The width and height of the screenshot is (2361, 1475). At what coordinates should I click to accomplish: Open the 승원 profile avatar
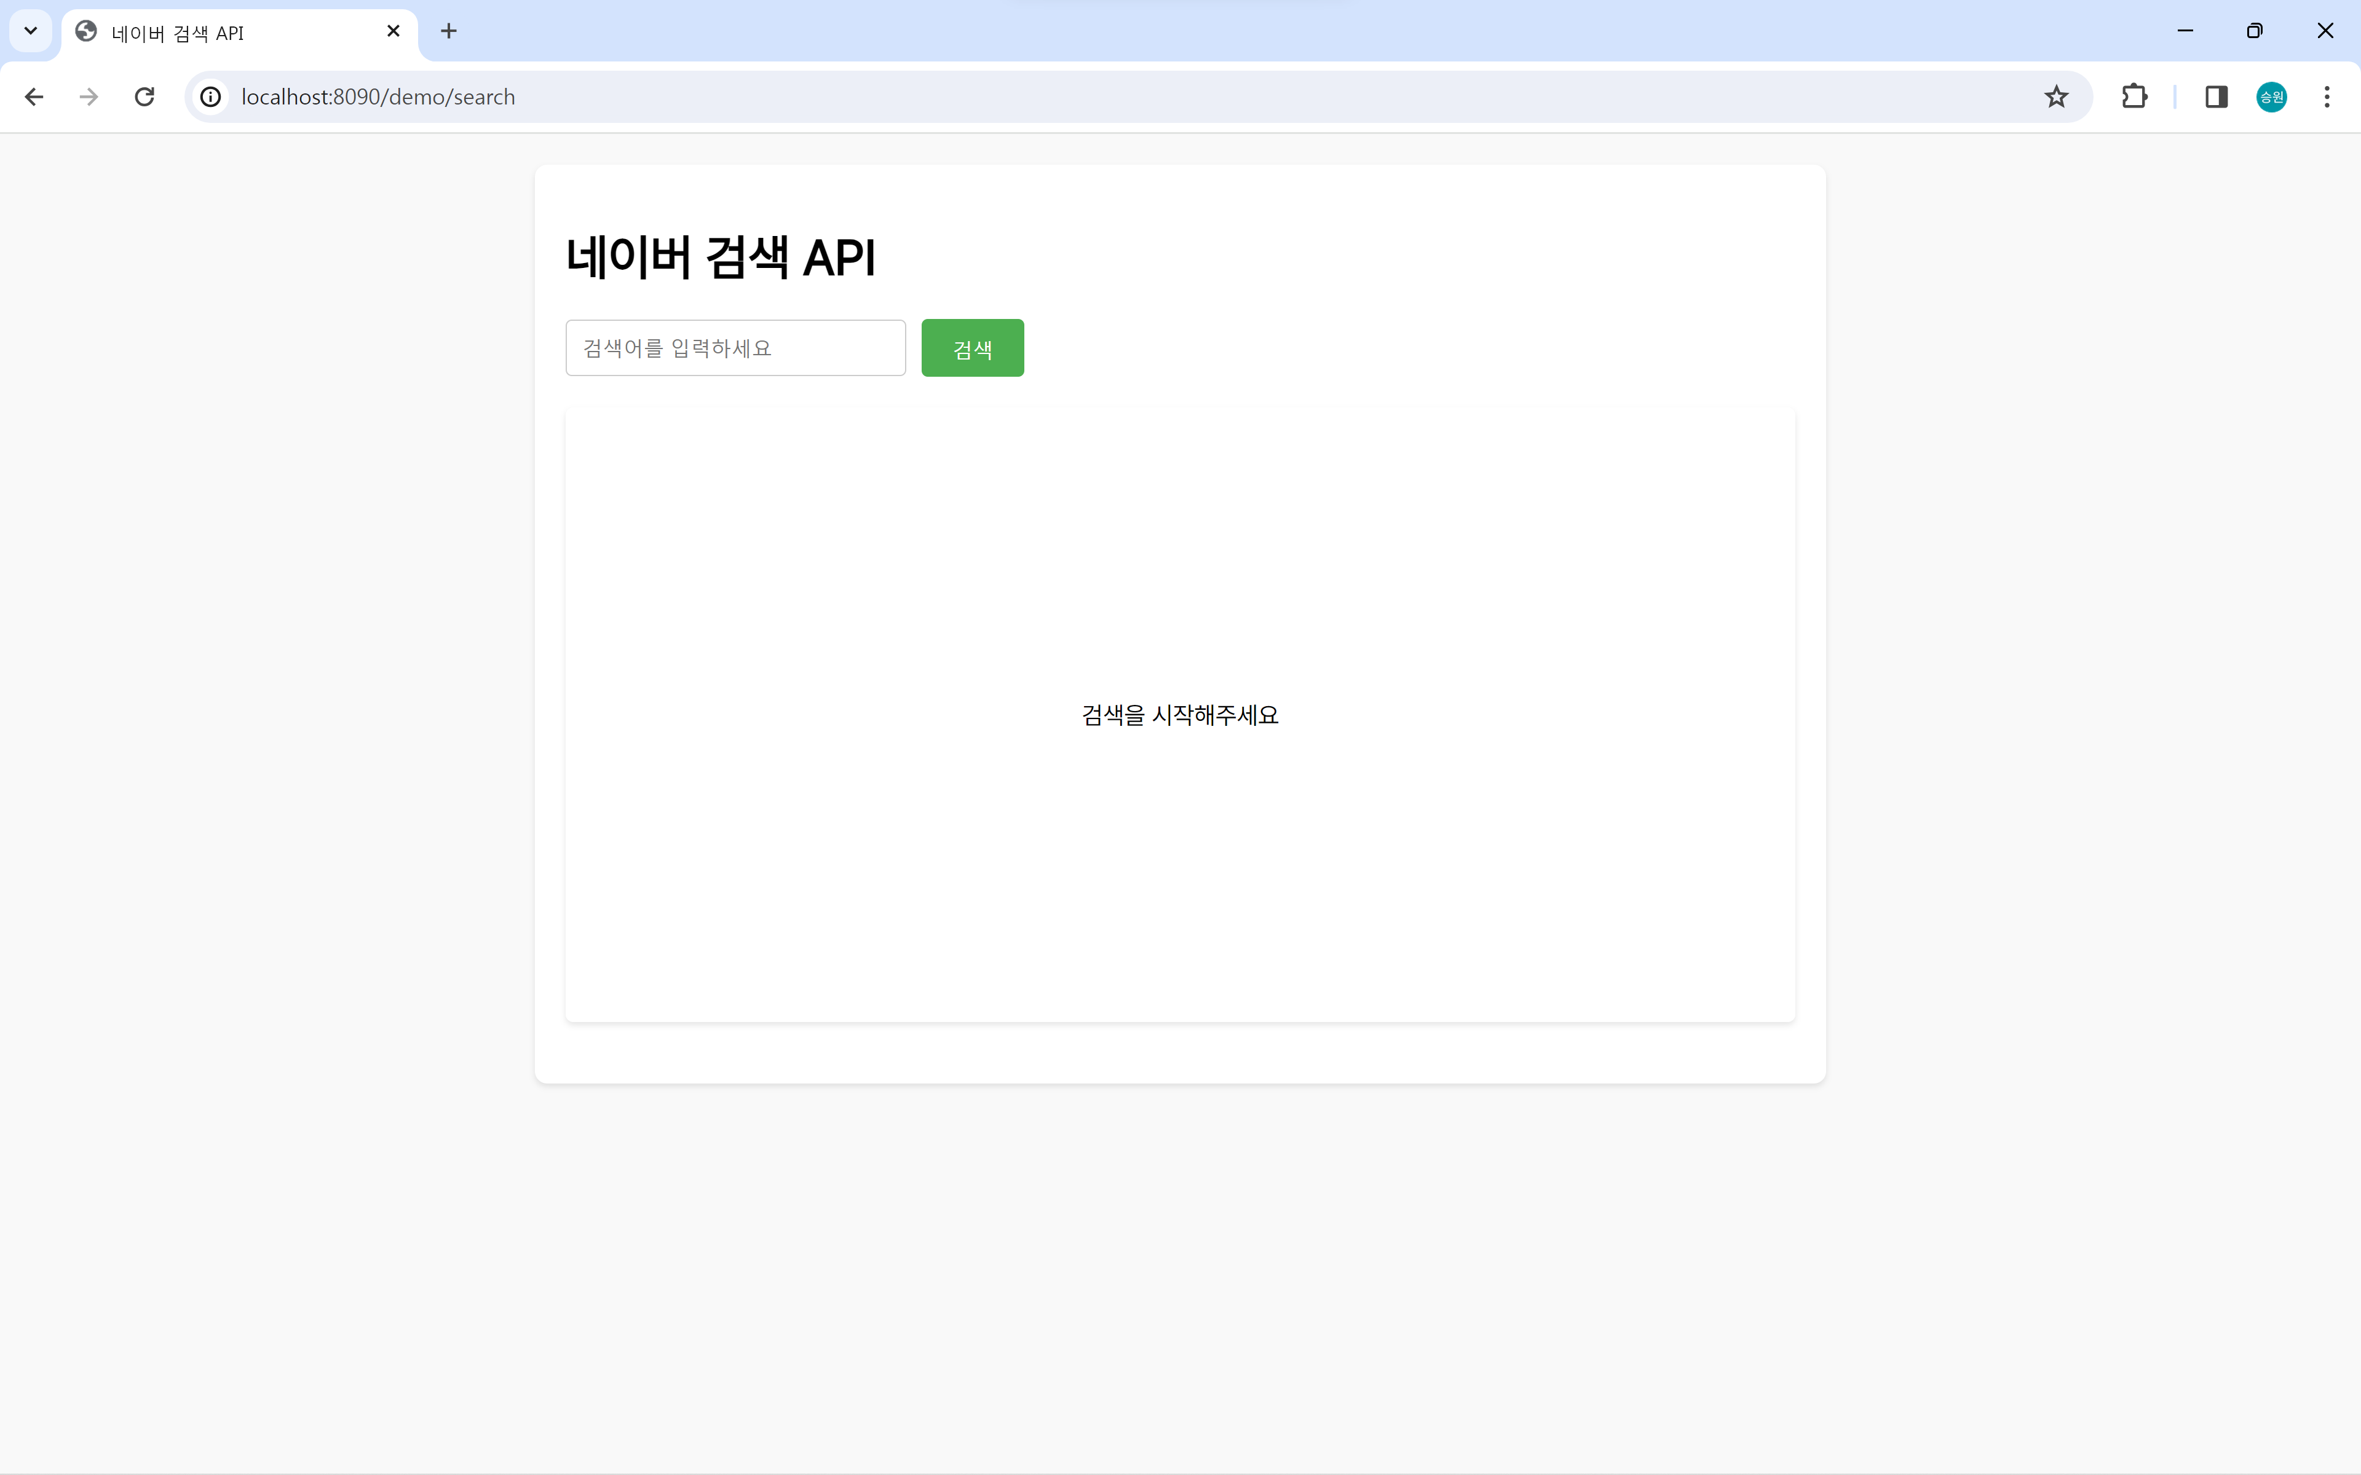(x=2271, y=96)
